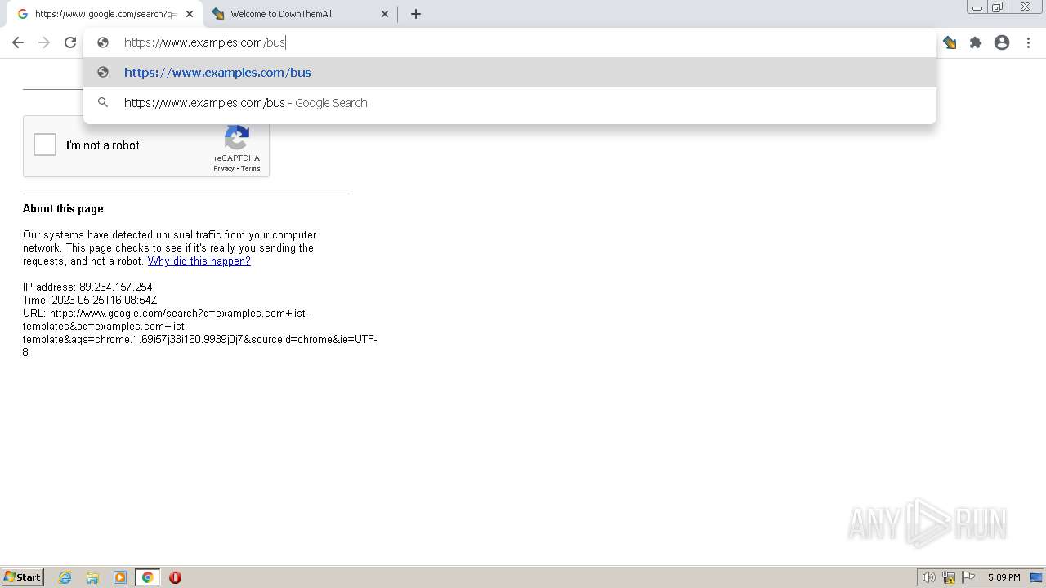The width and height of the screenshot is (1046, 588).
Task: Switch to the Welcome to DownThemAll! tab
Action: [301, 14]
